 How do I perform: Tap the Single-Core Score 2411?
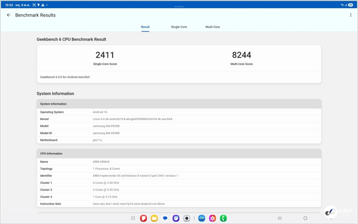coord(105,55)
